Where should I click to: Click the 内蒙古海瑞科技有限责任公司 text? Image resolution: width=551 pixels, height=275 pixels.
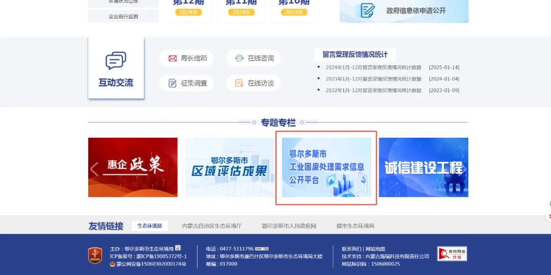[x=397, y=257]
